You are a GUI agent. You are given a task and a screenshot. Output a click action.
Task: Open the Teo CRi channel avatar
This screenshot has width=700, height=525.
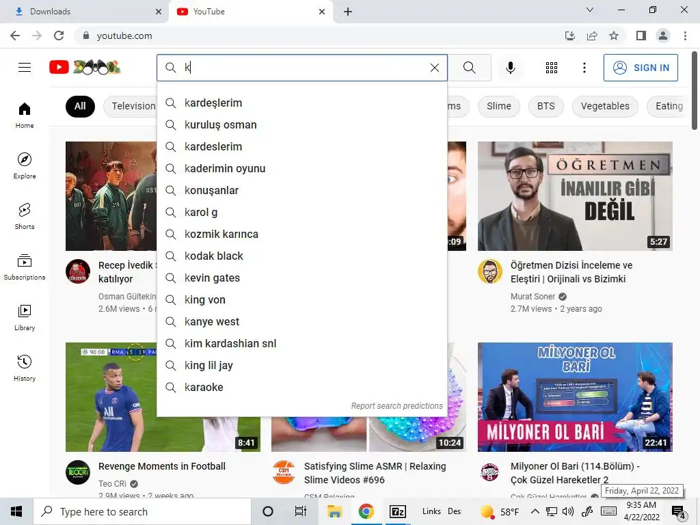click(78, 472)
